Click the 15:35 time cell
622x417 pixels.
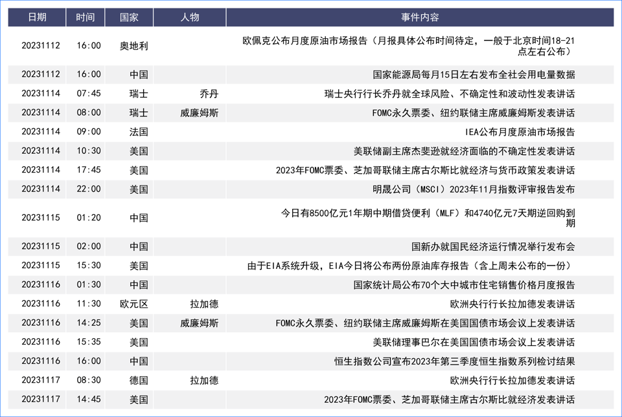coord(89,341)
